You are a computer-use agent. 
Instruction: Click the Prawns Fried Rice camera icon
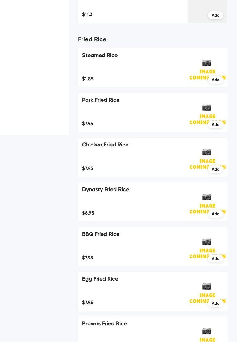(x=207, y=331)
